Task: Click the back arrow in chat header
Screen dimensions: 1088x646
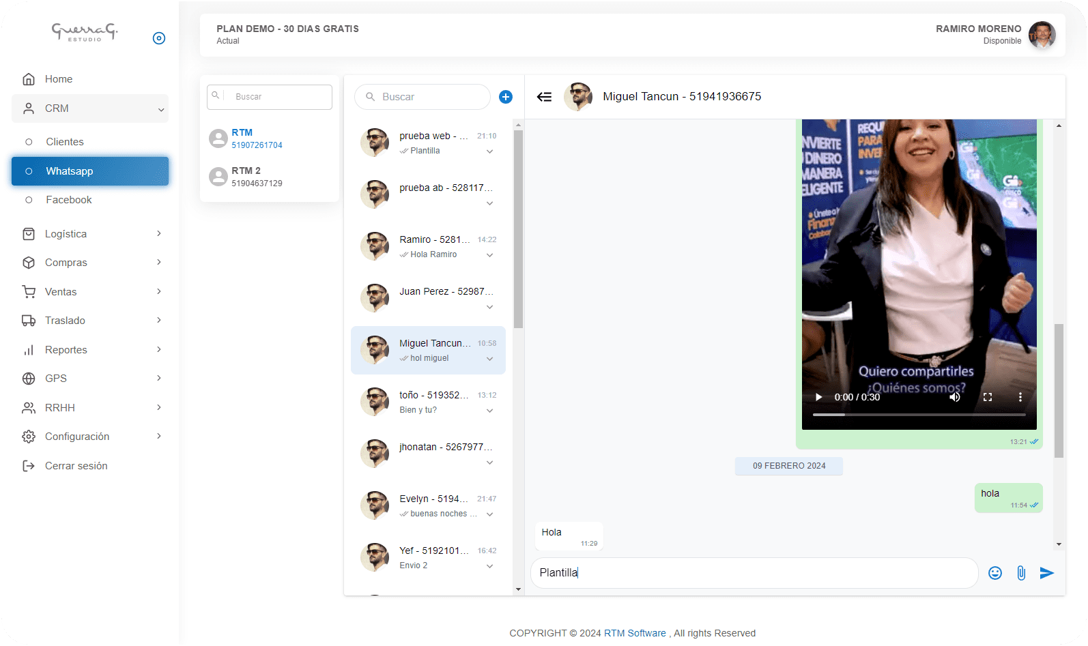Action: coord(544,97)
